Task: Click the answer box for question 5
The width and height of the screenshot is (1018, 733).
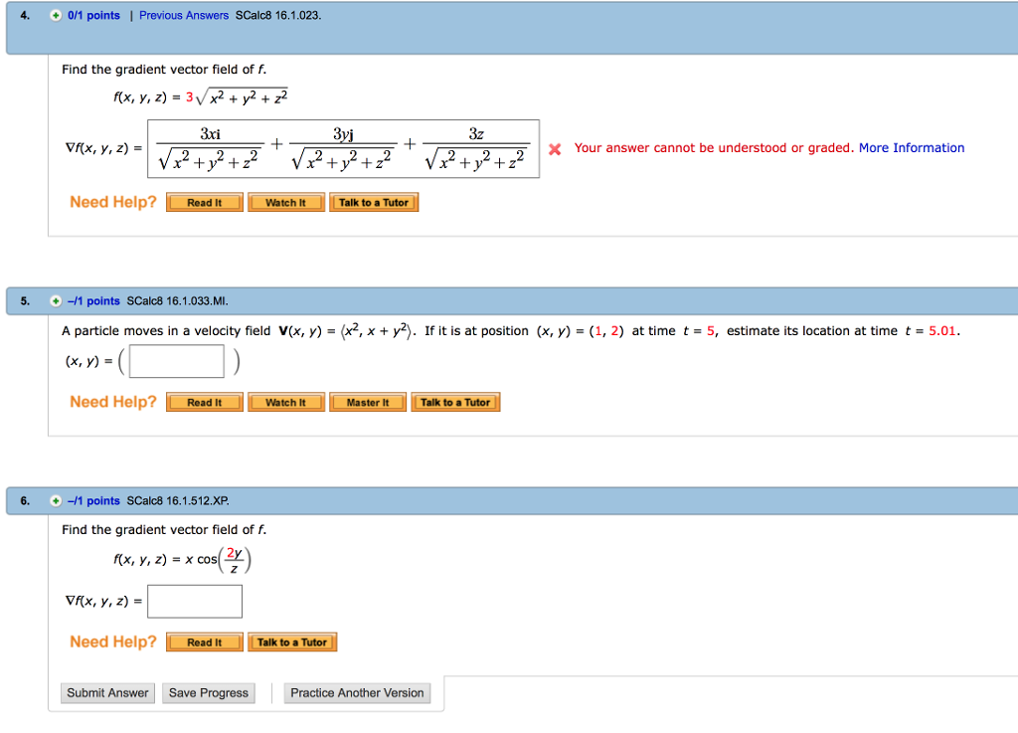Action: point(176,361)
